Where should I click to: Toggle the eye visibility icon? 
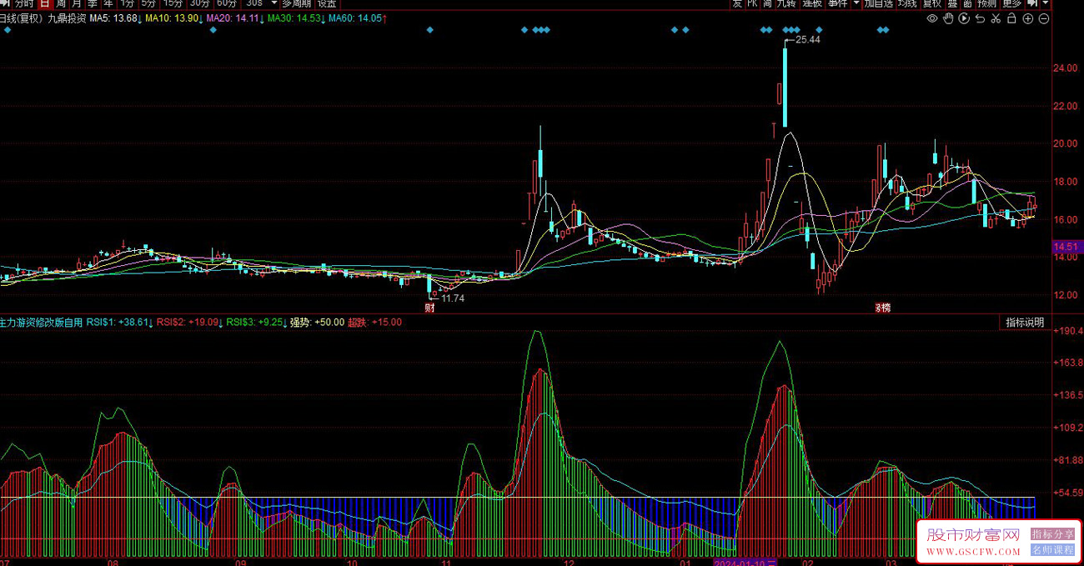click(x=933, y=18)
